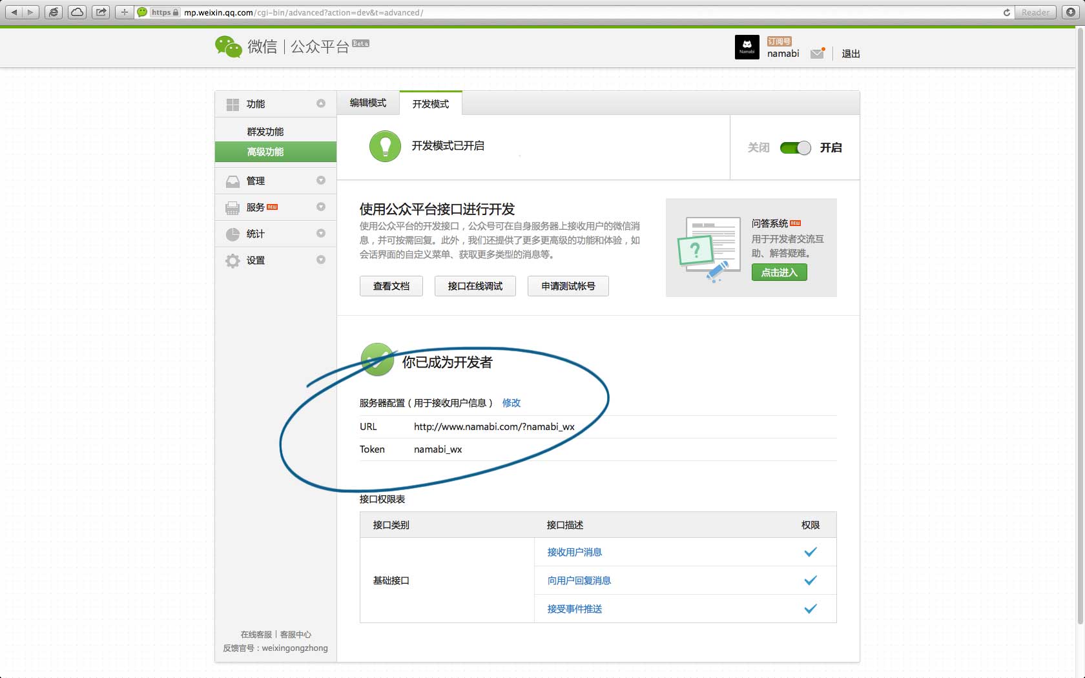Click the 统计 pie chart icon
The image size is (1085, 678).
pos(232,234)
